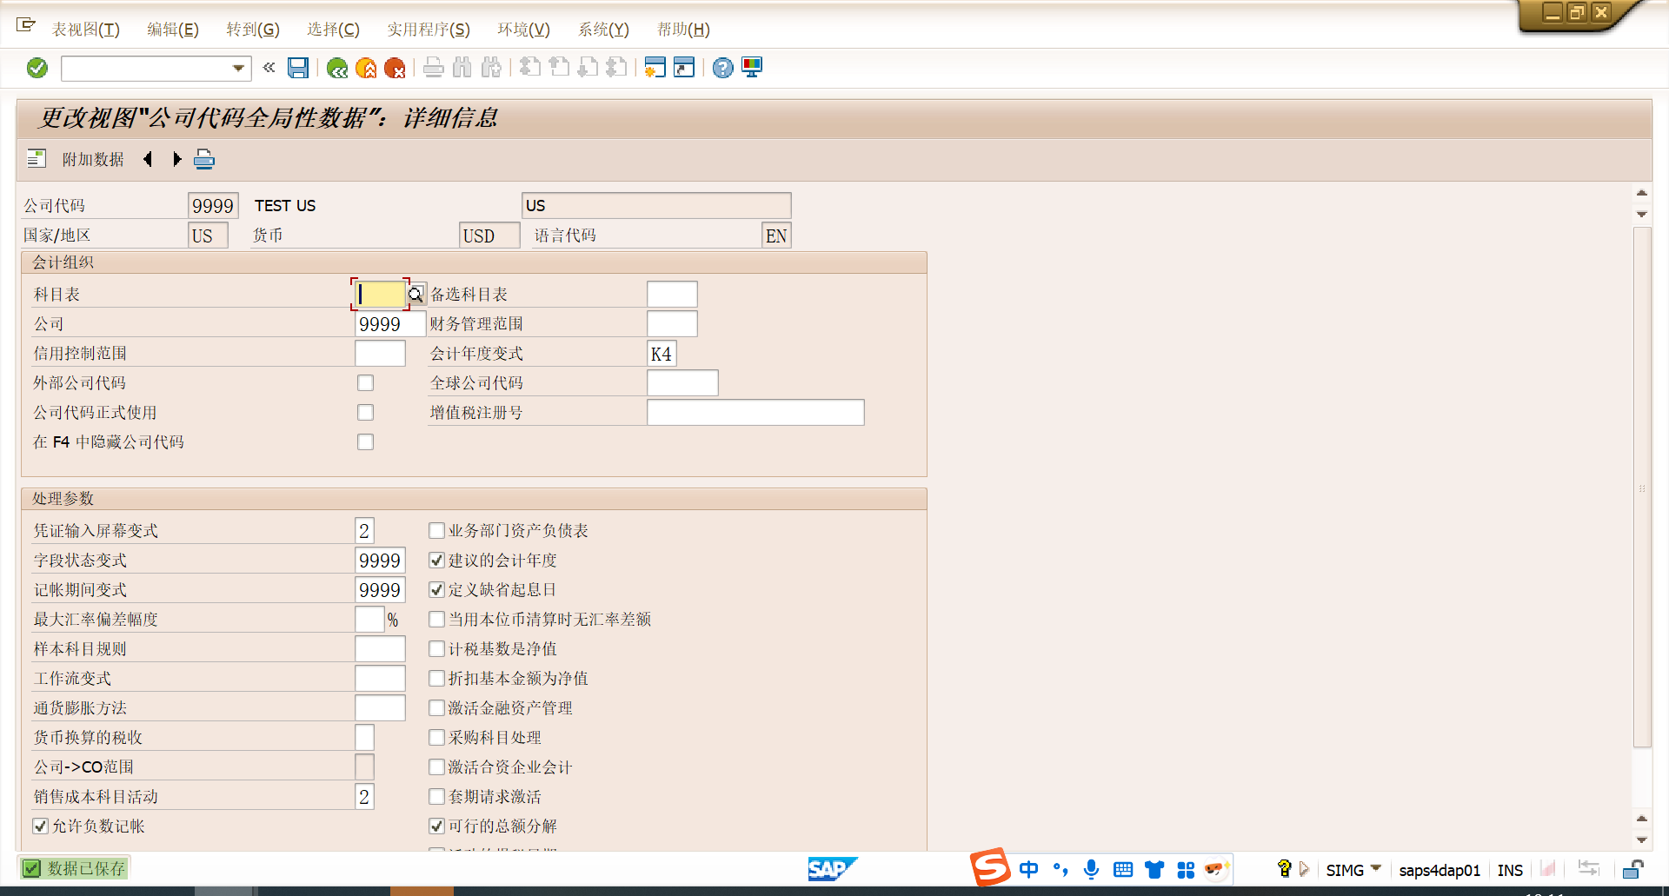This screenshot has height=896, width=1669.
Task: Open Help with the question mark icon
Action: point(722,68)
